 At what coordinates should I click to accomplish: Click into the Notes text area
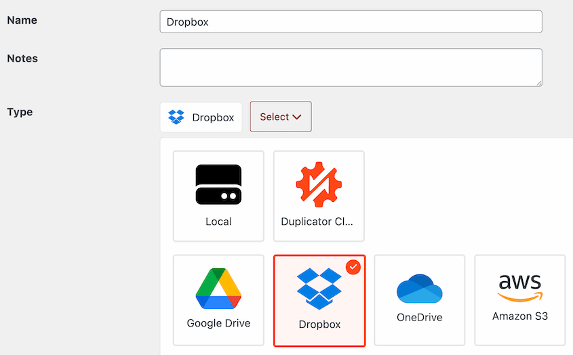(x=351, y=68)
